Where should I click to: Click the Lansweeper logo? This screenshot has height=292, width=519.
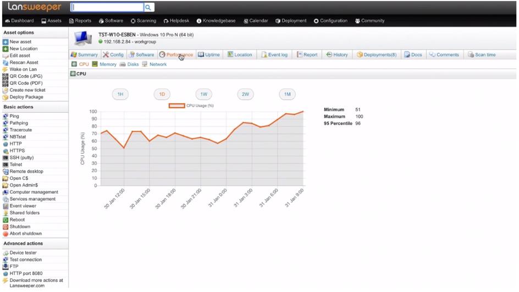click(35, 7)
